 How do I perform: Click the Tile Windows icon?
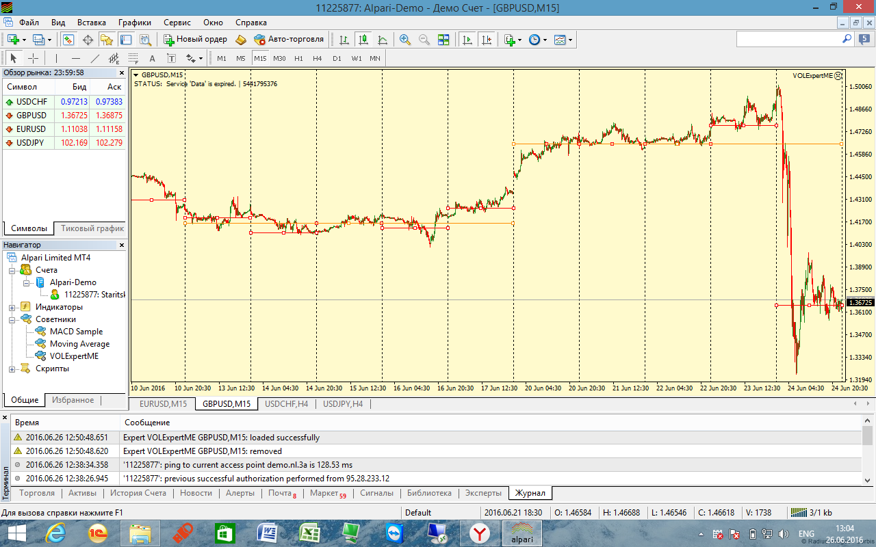click(443, 40)
